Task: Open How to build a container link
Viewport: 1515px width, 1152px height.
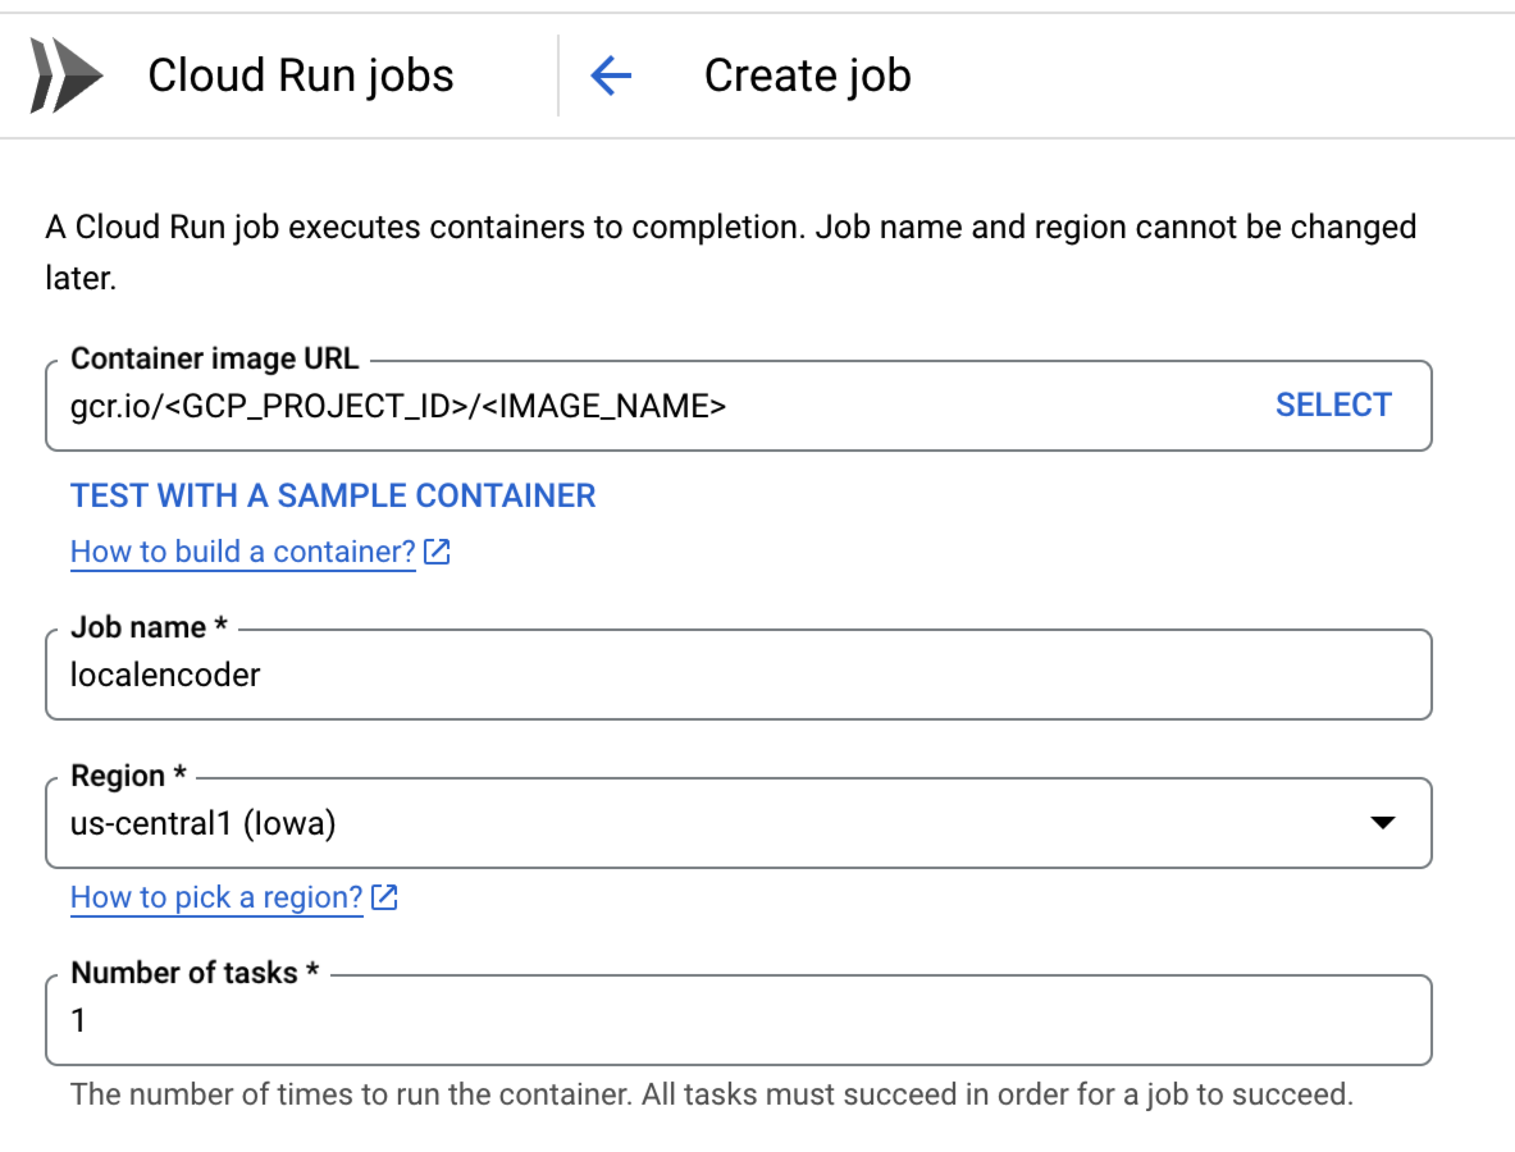Action: click(243, 552)
